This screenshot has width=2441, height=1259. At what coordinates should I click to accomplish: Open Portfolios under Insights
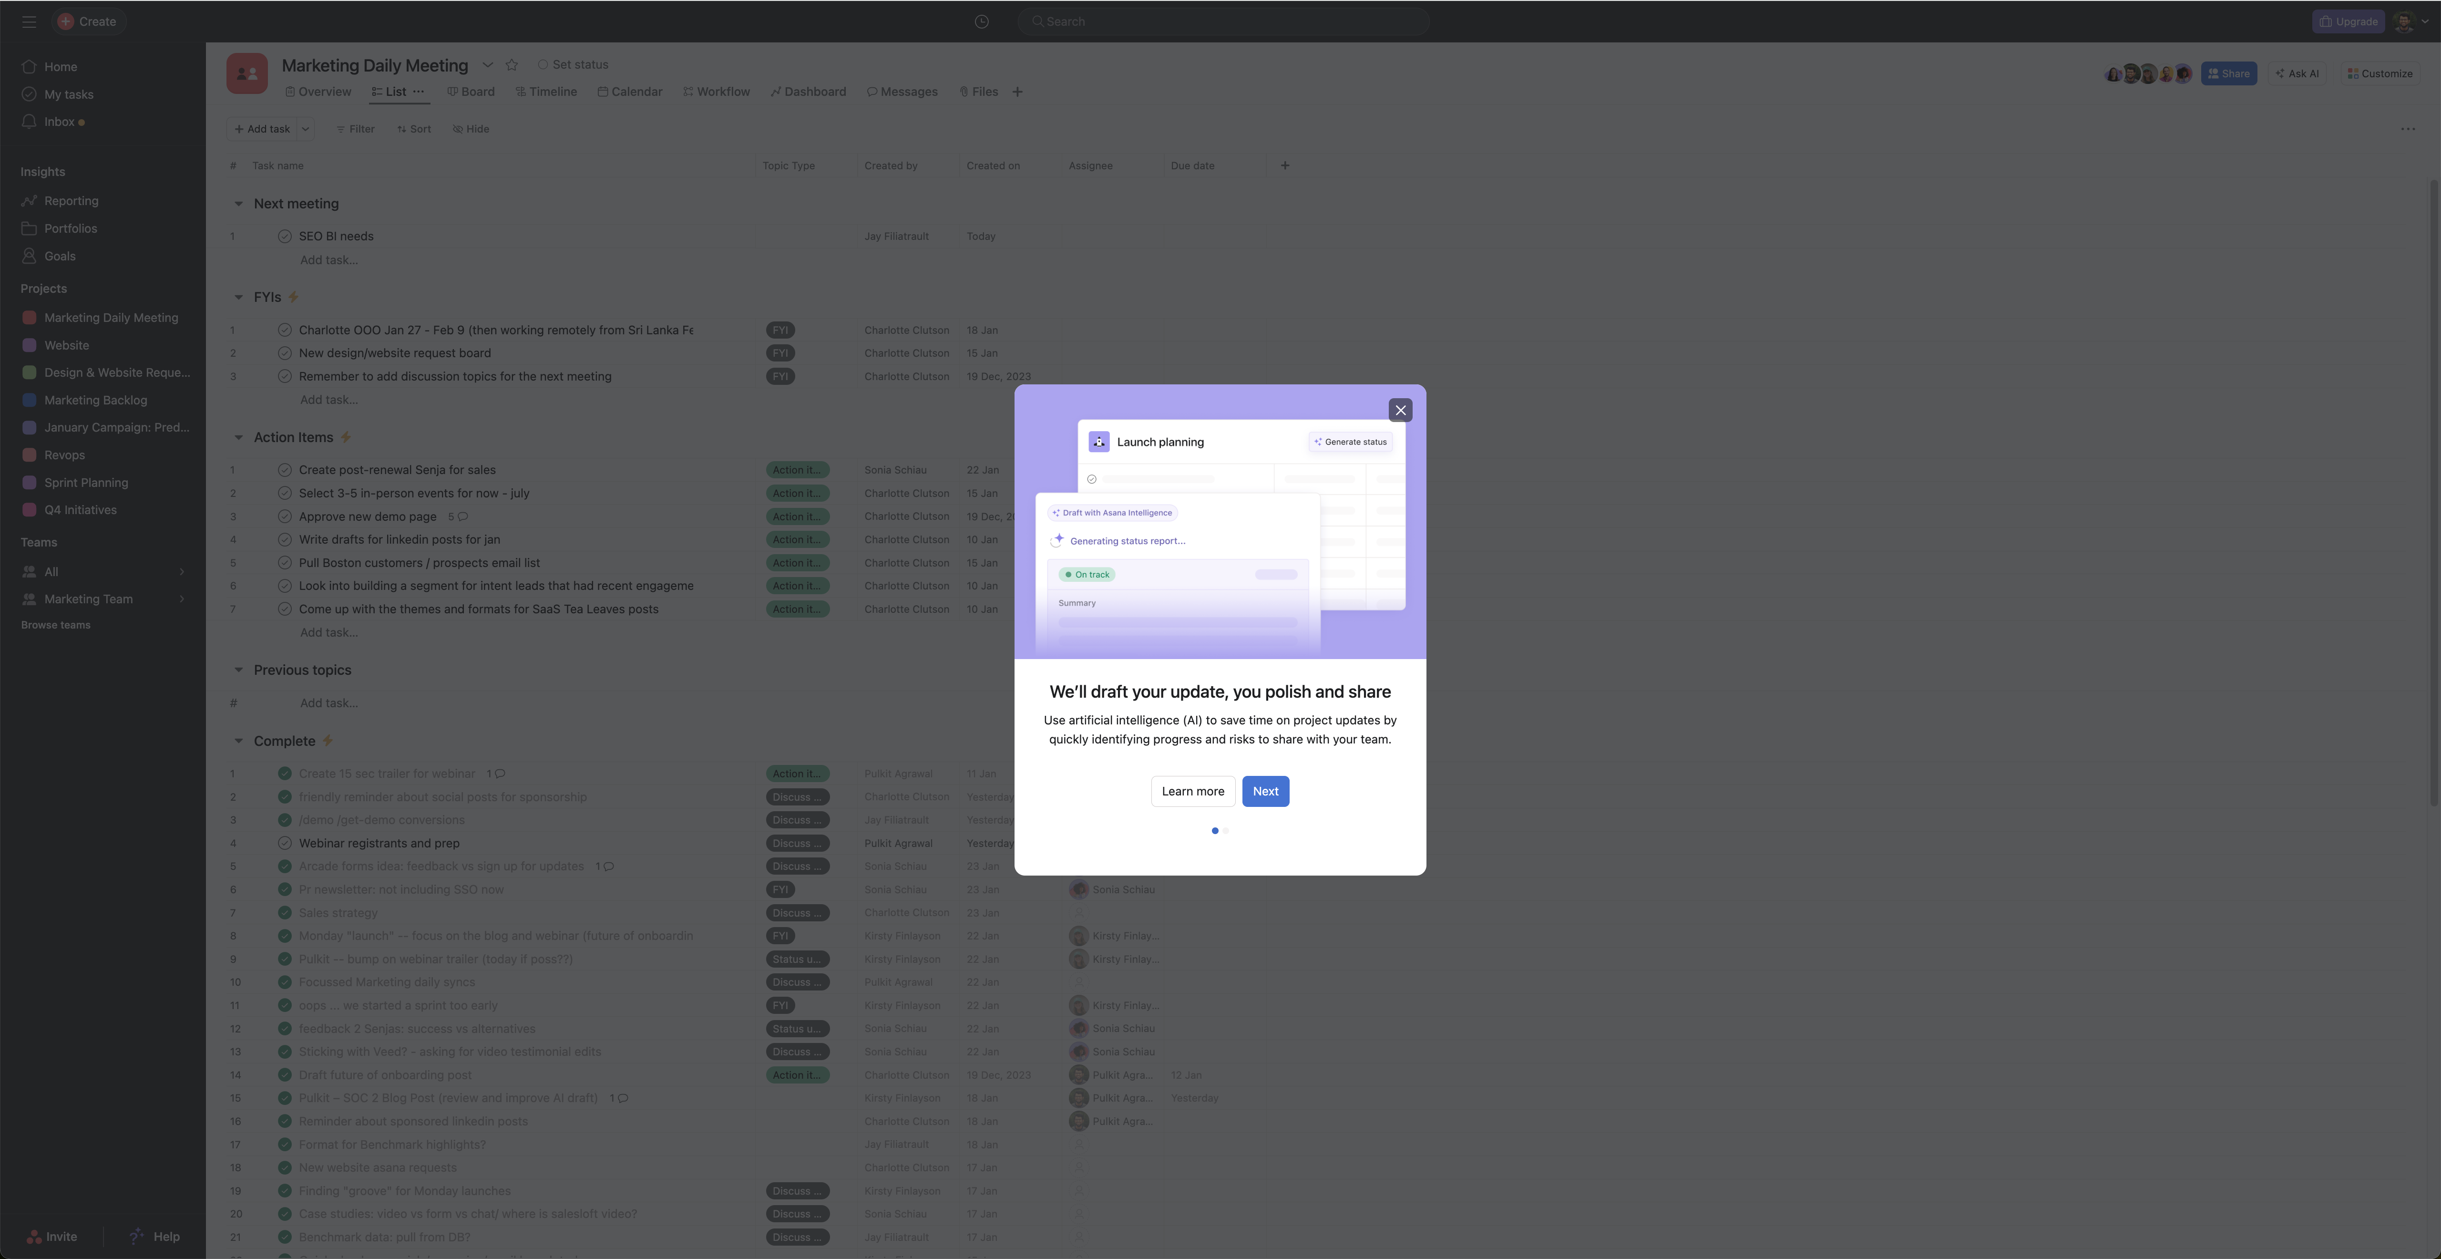tap(70, 228)
